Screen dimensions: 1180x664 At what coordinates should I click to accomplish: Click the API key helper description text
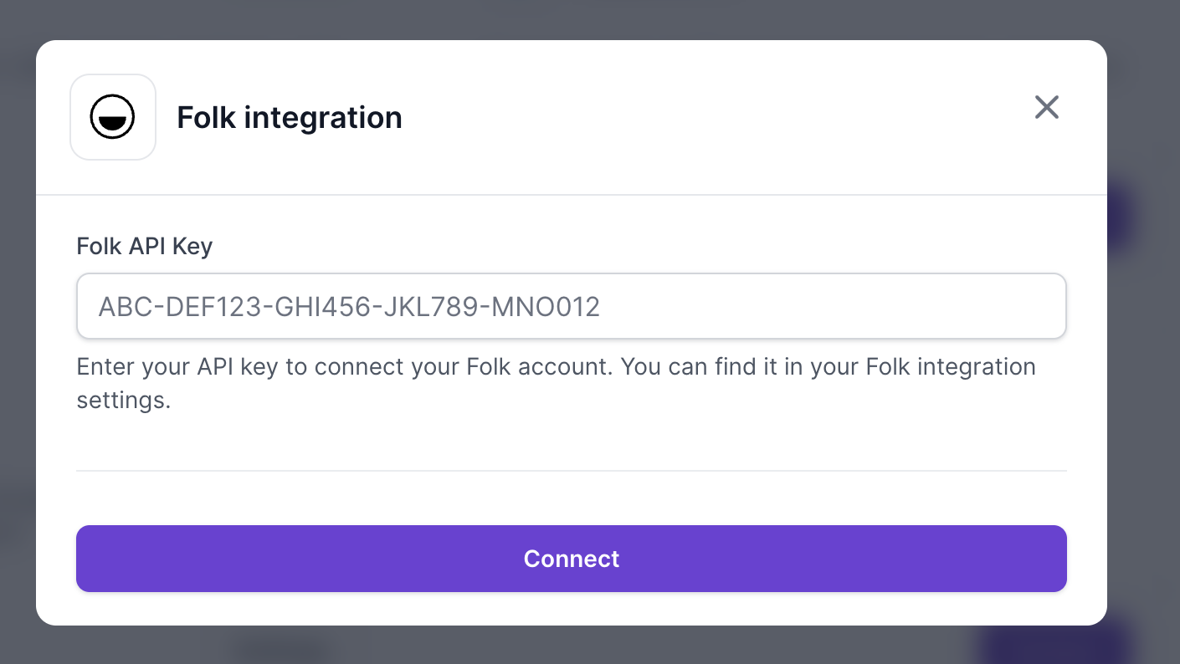(556, 383)
